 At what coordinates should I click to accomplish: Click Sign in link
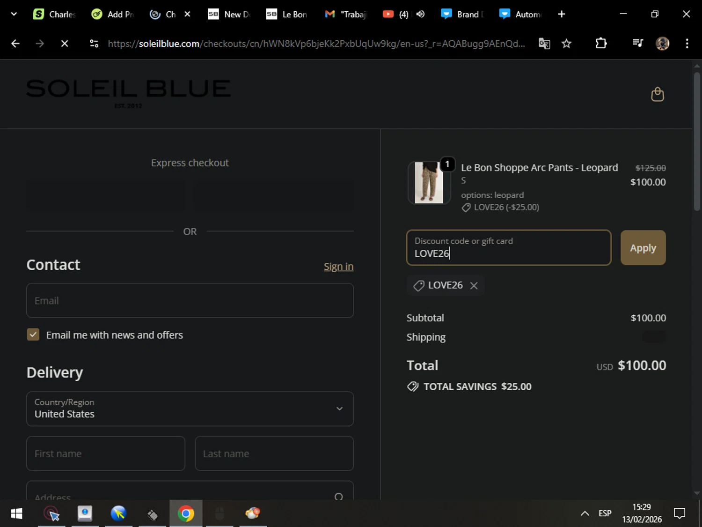(338, 266)
